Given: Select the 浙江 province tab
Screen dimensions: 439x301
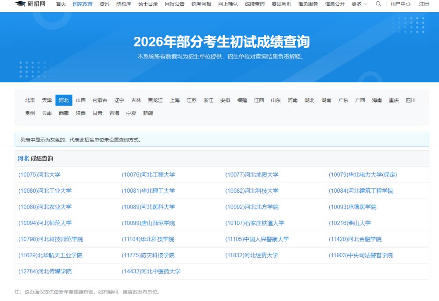Looking at the screenshot, I should 208,100.
